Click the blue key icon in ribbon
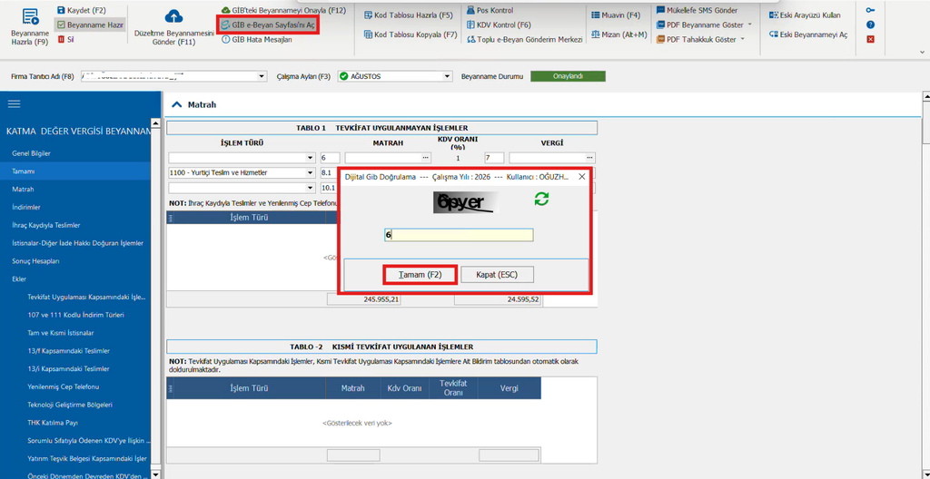The image size is (930, 479). [x=870, y=10]
